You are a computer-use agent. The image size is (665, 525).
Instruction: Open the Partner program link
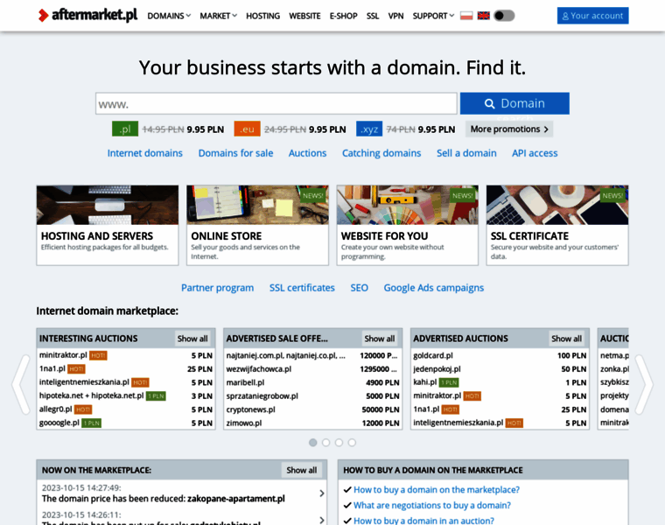click(x=218, y=288)
